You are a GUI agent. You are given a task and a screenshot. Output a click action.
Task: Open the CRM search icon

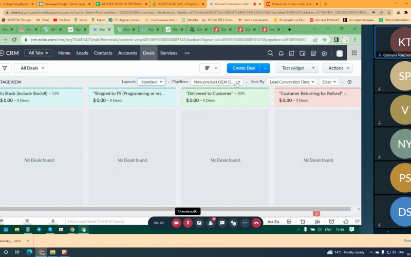pos(270,53)
